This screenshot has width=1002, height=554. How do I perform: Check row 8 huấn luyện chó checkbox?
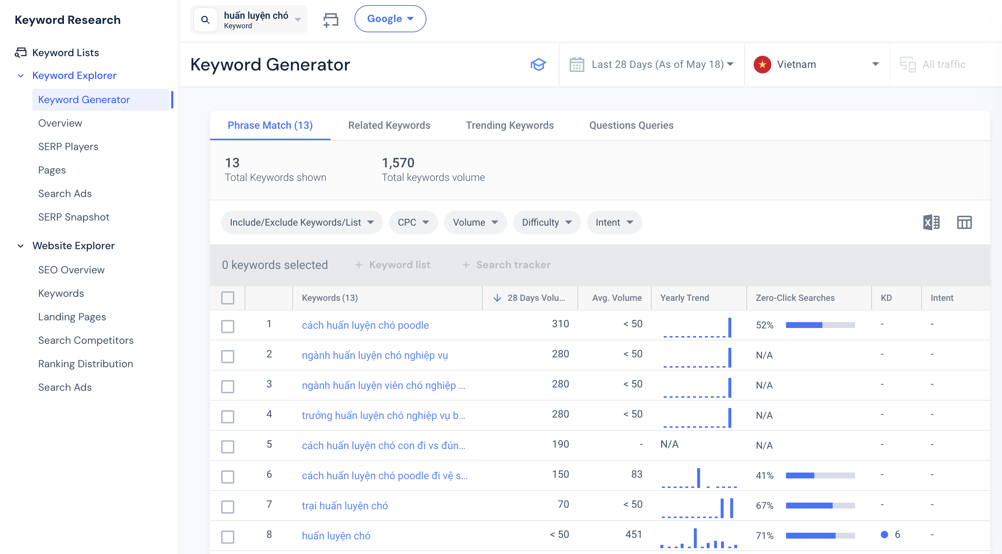(x=228, y=537)
